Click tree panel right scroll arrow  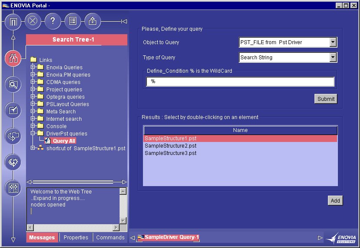coord(124,182)
